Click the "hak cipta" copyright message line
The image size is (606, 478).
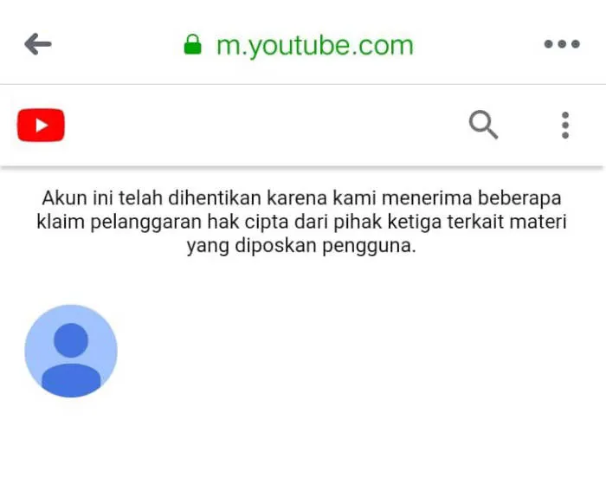point(301,223)
